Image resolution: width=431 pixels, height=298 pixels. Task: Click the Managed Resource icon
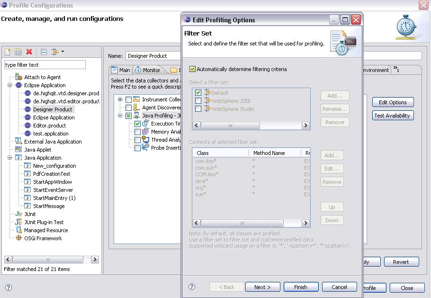[18, 230]
